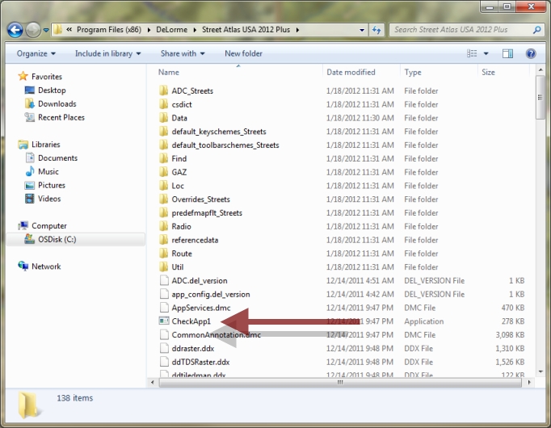551x428 pixels.
Task: Open the Documents library
Action: [57, 158]
